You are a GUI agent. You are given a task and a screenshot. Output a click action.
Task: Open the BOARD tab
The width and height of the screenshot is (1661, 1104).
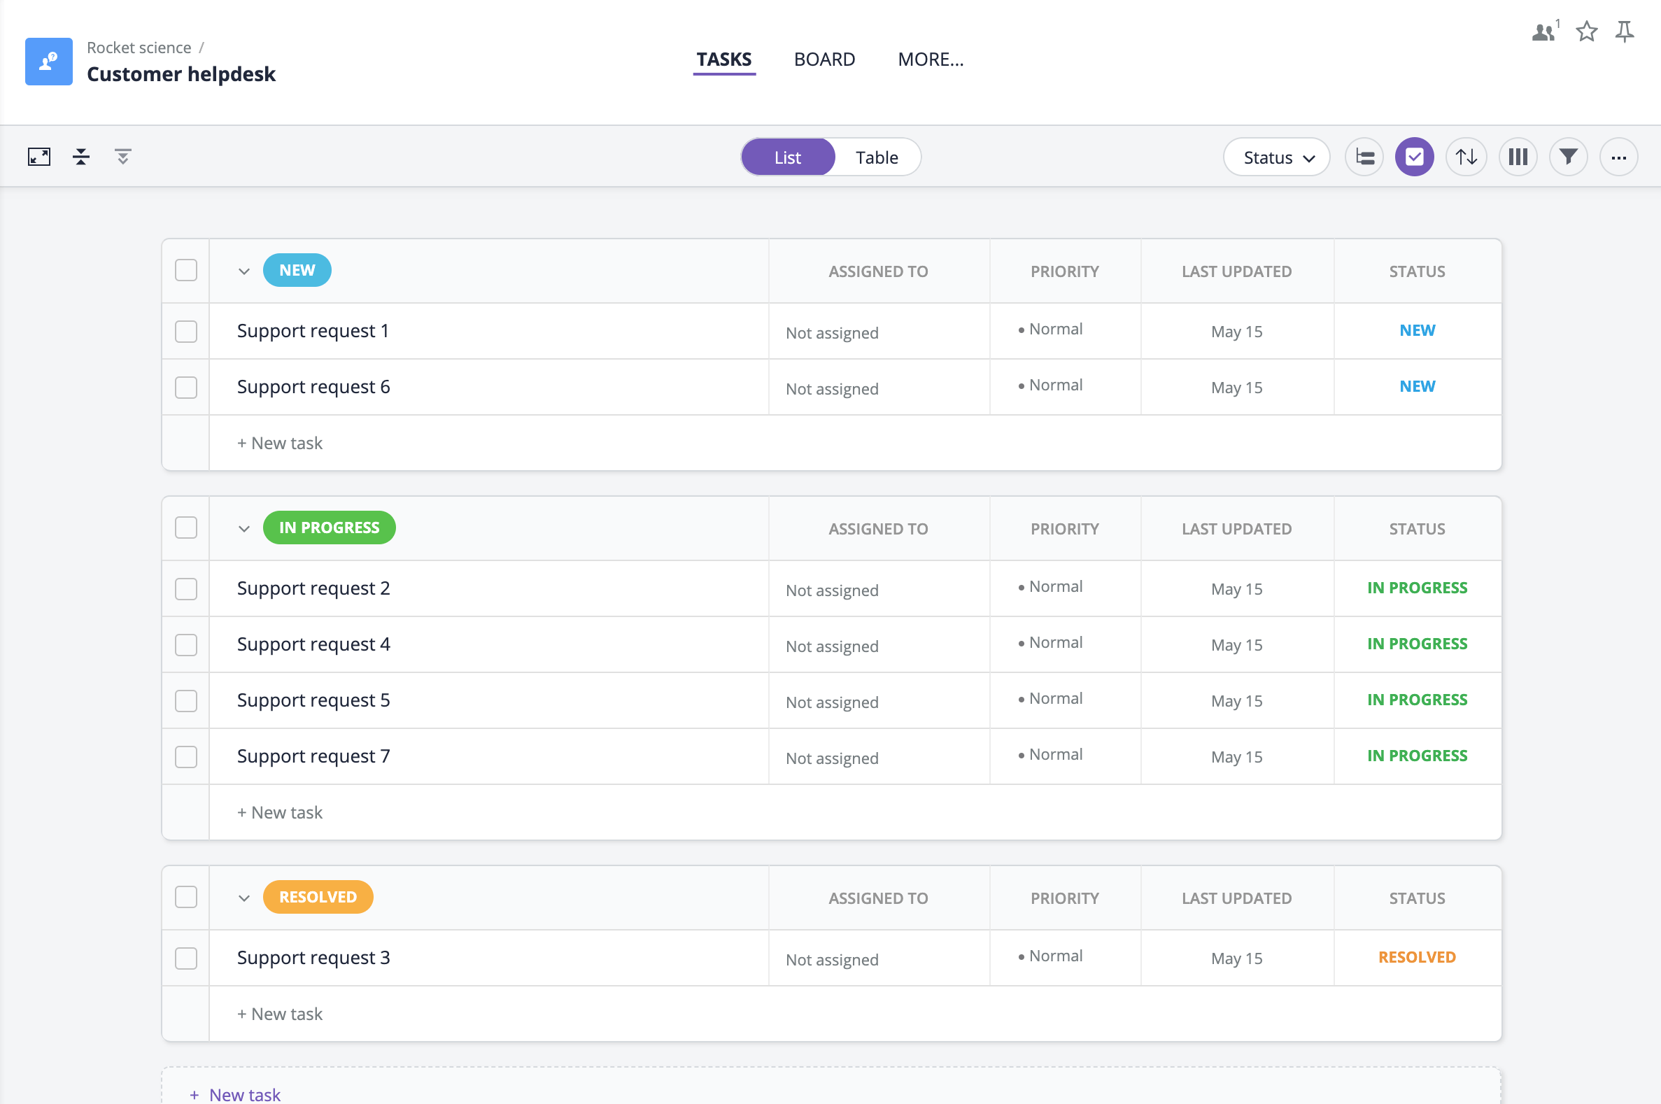(x=824, y=59)
